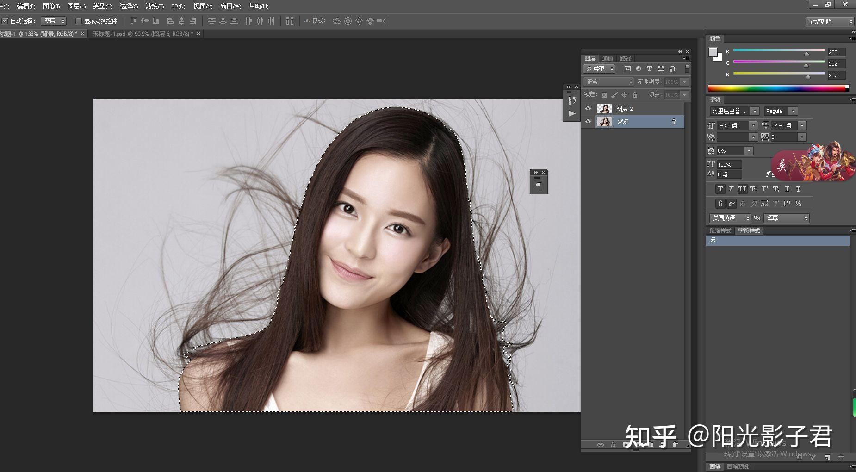Viewport: 856px width, 472px height.
Task: Open the layer filter 类型 dropdown
Action: (599, 69)
